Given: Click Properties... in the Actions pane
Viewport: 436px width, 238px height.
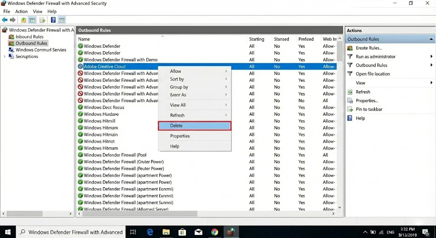Looking at the screenshot, I should [367, 101].
